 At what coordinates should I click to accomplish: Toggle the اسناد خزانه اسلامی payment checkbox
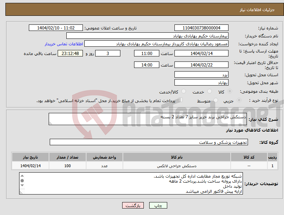pyautogui.click(x=181, y=100)
